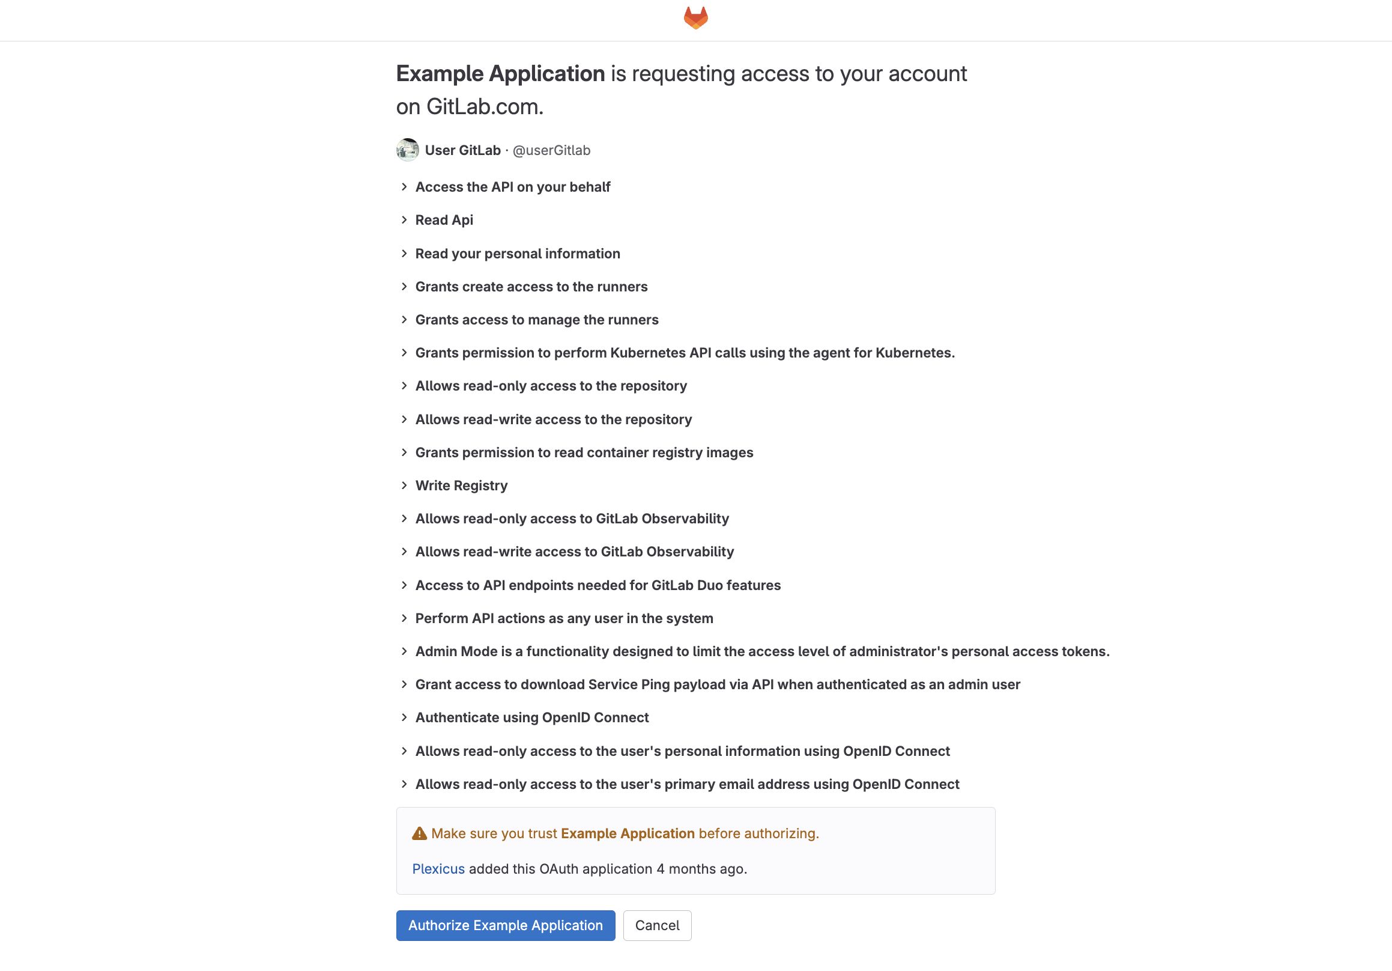Expand Read your personal information scope

[405, 254]
